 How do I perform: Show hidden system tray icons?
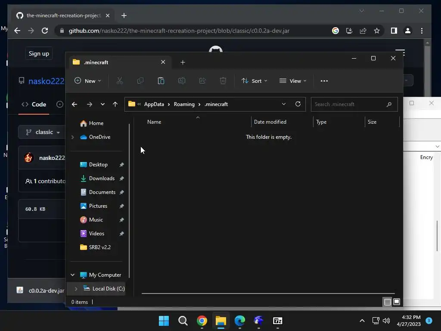pos(362,321)
